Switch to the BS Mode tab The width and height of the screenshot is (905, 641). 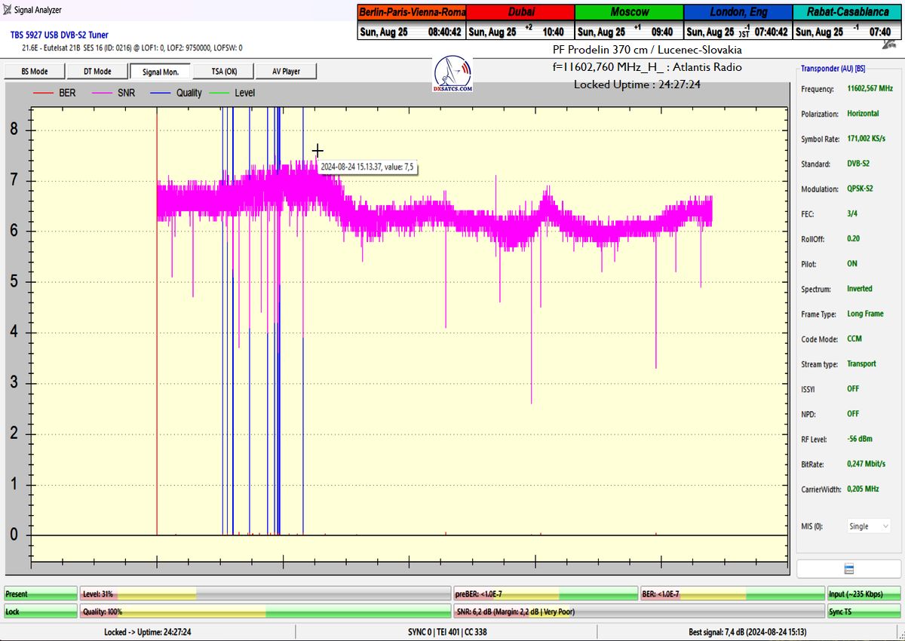click(x=33, y=72)
